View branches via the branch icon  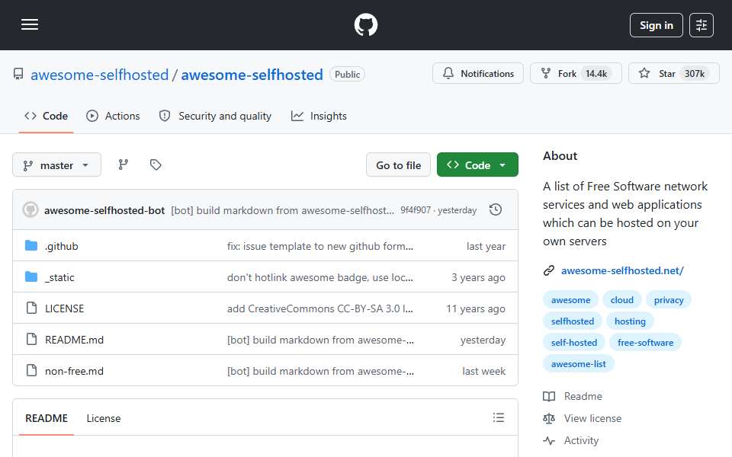point(124,165)
